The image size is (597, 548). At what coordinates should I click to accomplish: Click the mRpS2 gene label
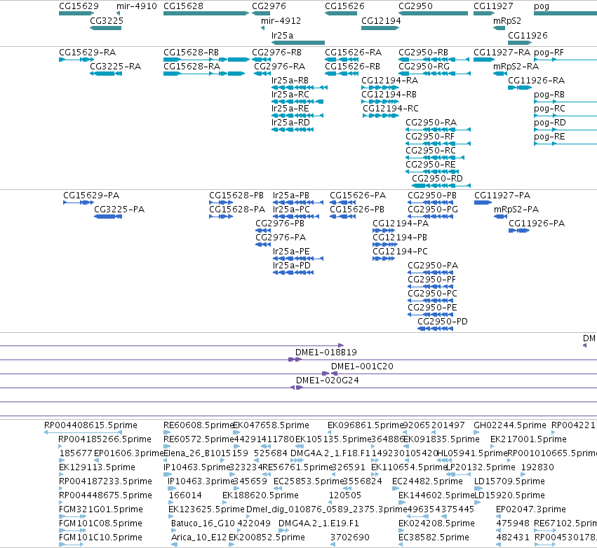(507, 20)
